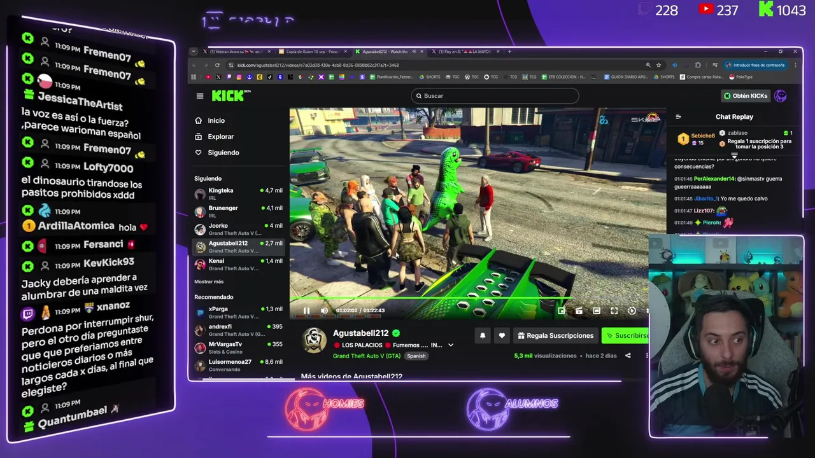This screenshot has width=815, height=458.
Task: Open Kingteka channel in following list
Action: (238, 194)
